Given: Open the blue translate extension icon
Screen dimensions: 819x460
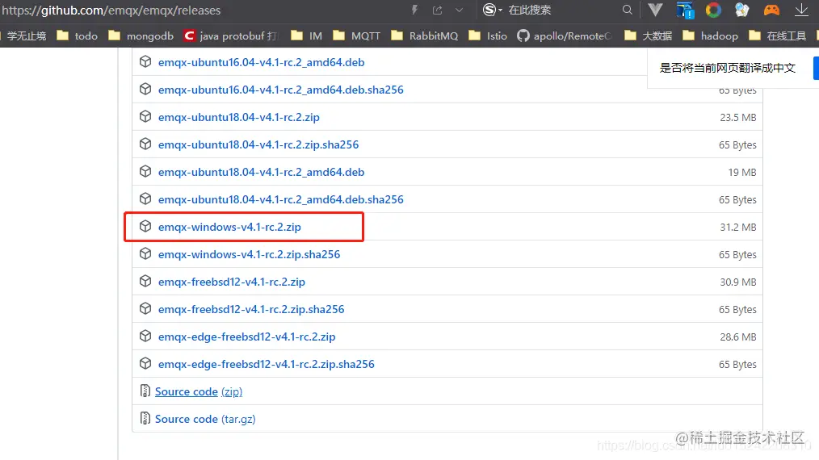Looking at the screenshot, I should [x=685, y=10].
